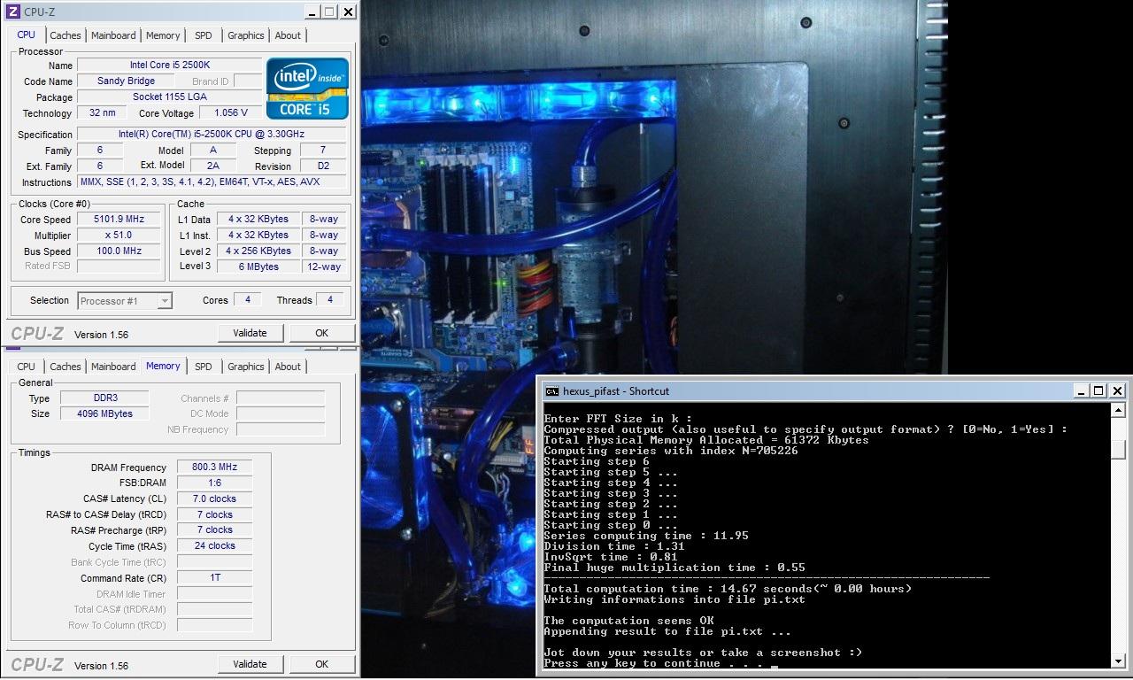
Task: Select Graphics tab in lower CPU-Z window
Action: click(x=246, y=367)
